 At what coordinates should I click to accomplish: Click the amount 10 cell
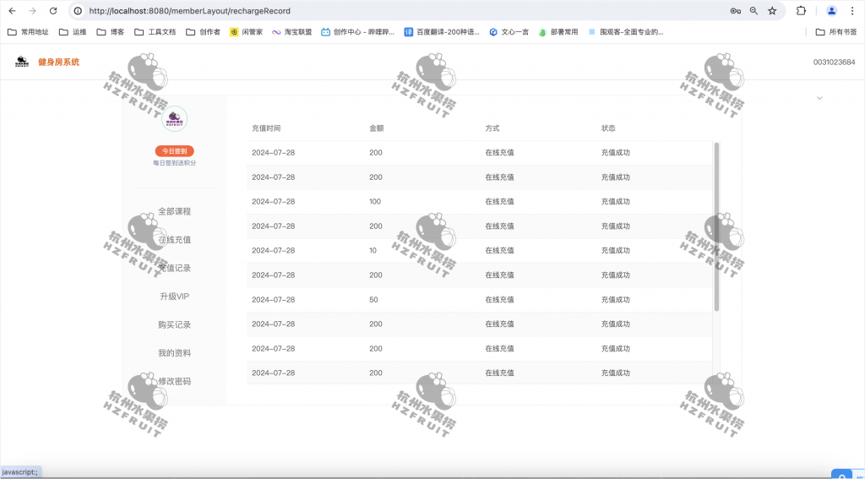coord(373,251)
